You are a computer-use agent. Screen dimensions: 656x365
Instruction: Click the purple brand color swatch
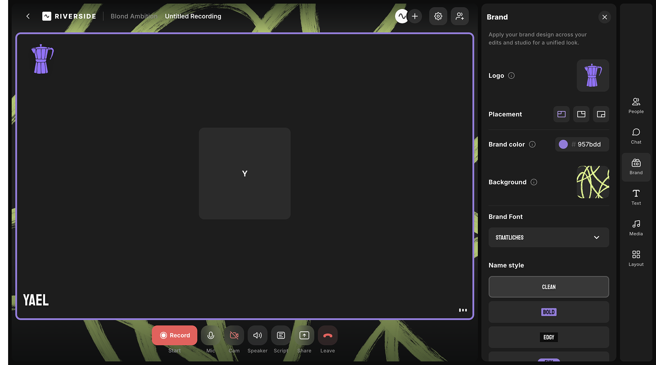point(563,144)
